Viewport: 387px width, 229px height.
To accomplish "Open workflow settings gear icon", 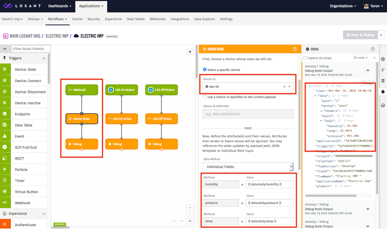I will (x=383, y=59).
